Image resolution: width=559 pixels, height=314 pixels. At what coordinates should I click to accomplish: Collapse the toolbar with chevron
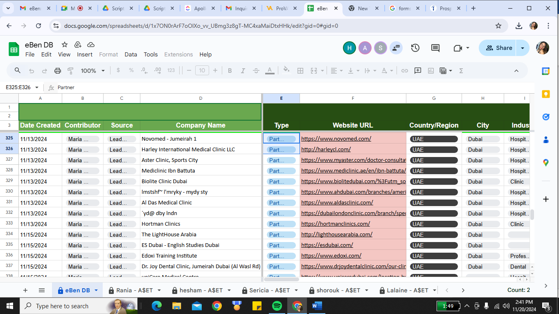pos(516,71)
